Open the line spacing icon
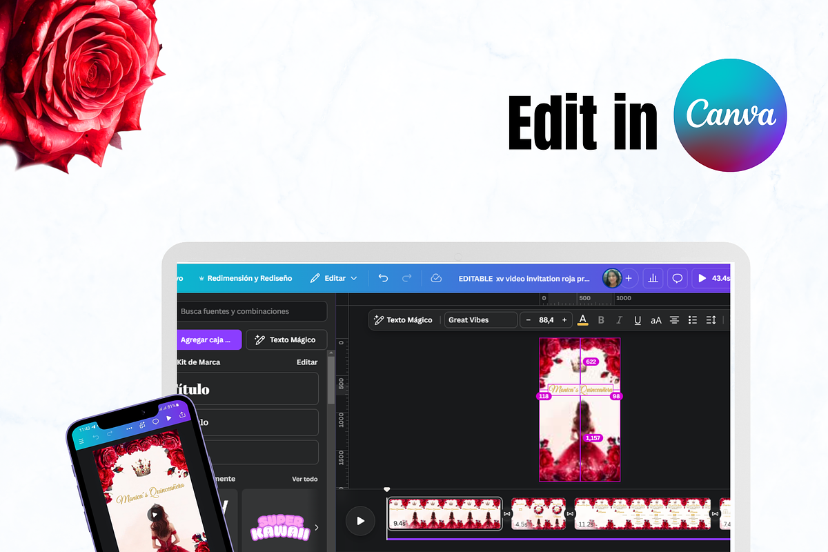828x552 pixels. (711, 319)
